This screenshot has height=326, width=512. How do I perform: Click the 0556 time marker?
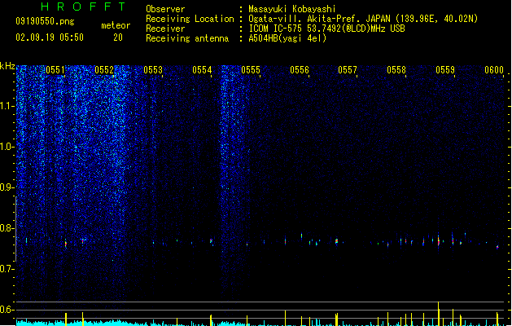300,70
